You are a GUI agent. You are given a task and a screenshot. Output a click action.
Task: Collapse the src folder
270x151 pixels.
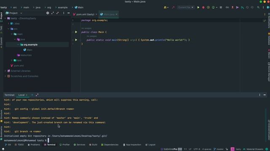pyautogui.click(x=8, y=29)
